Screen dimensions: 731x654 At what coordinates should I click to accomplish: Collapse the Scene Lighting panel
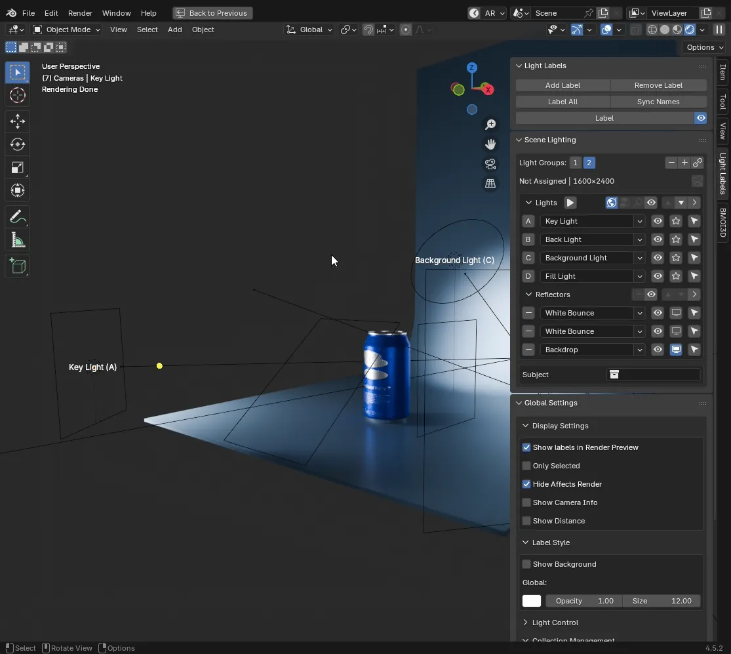[519, 140]
